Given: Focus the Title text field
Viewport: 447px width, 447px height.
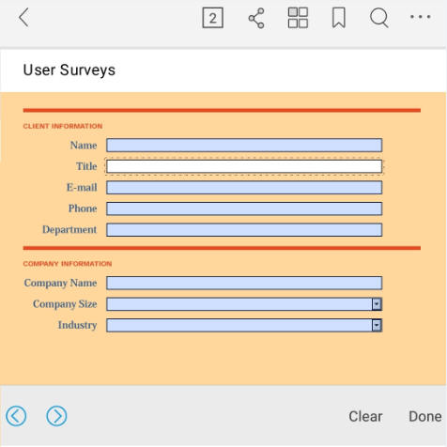Looking at the screenshot, I should pos(244,166).
